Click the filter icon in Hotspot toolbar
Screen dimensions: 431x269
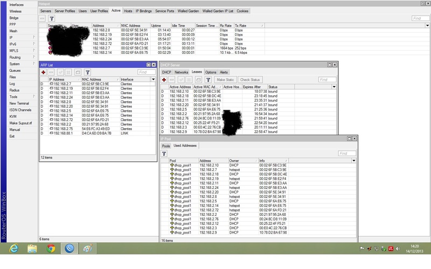tap(51, 18)
